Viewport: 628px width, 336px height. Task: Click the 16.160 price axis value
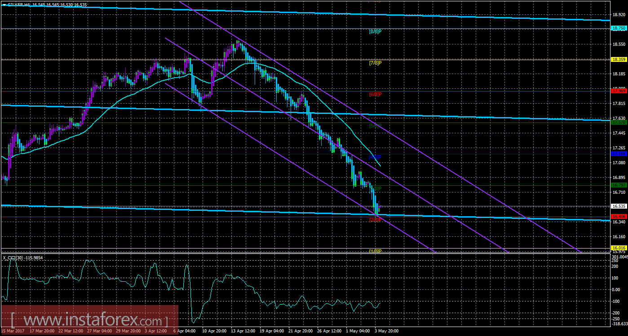(619, 236)
